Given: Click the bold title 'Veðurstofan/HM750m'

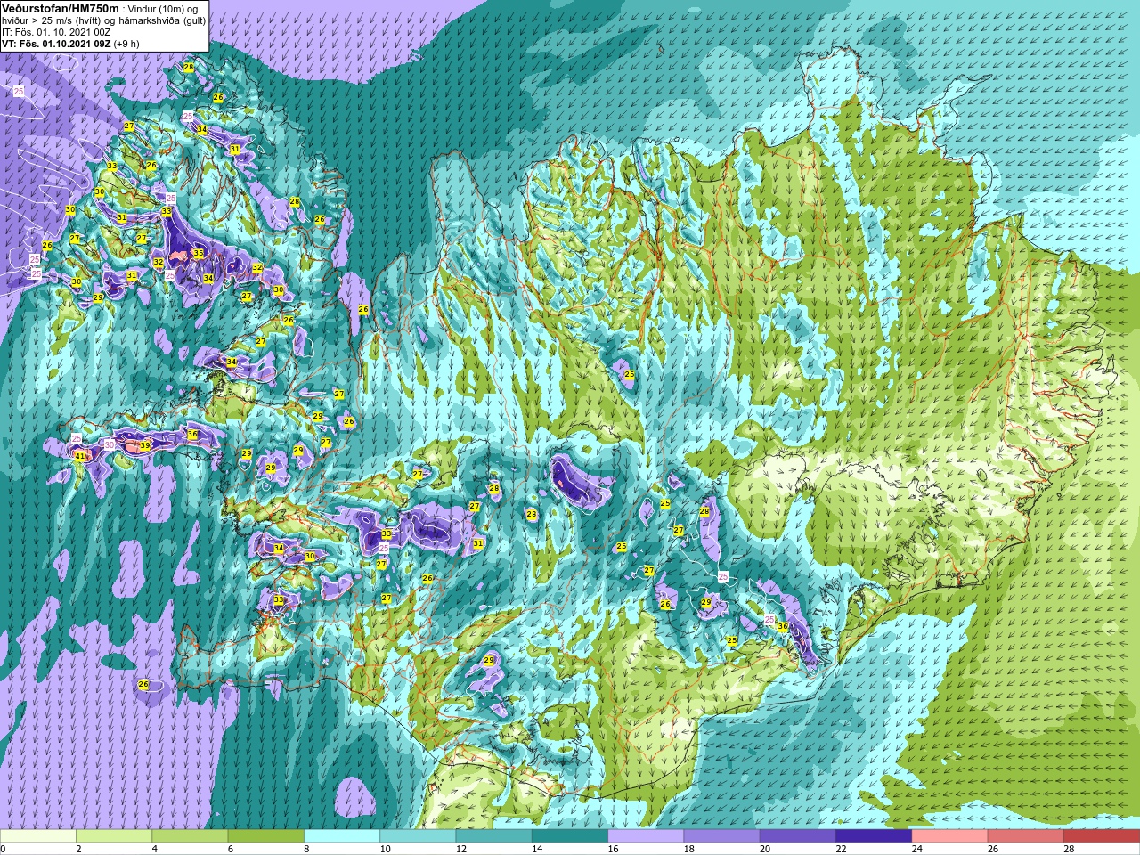Looking at the screenshot, I should pyautogui.click(x=60, y=8).
